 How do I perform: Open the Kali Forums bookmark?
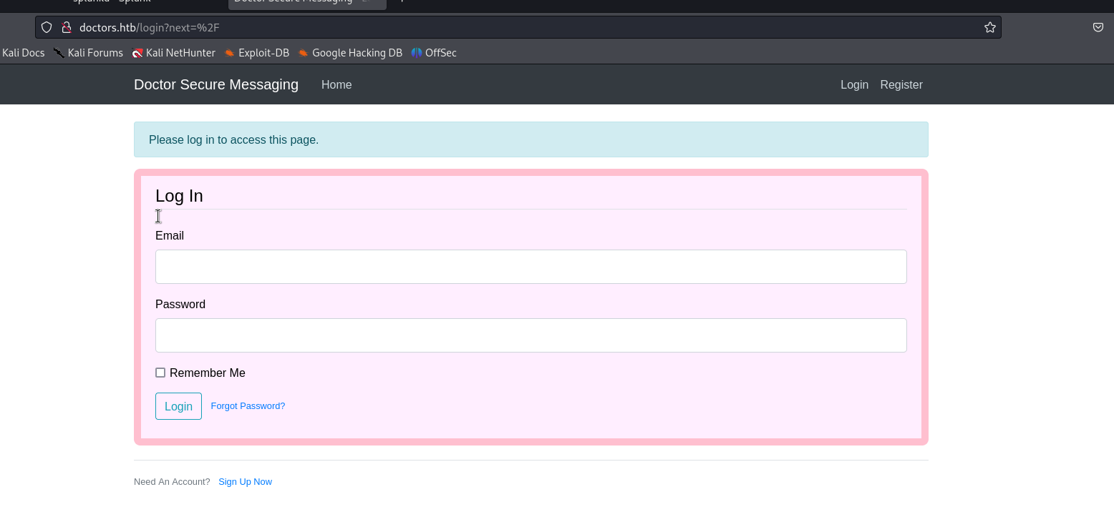(88, 53)
